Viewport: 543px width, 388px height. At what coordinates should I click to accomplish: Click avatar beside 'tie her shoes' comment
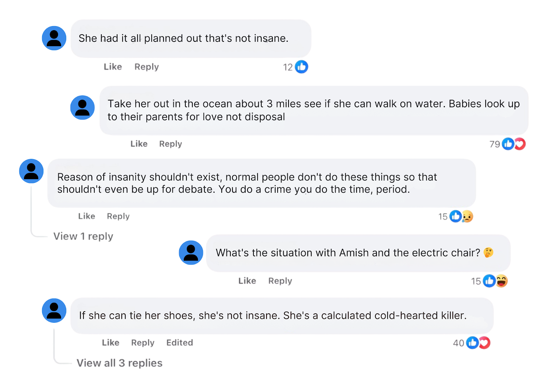click(54, 311)
